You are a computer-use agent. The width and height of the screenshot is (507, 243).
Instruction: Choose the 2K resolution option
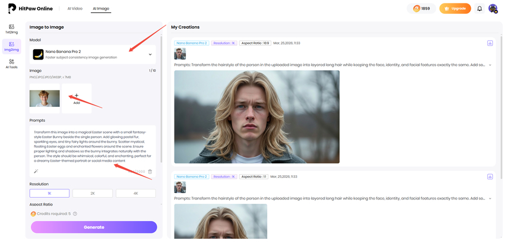93,193
